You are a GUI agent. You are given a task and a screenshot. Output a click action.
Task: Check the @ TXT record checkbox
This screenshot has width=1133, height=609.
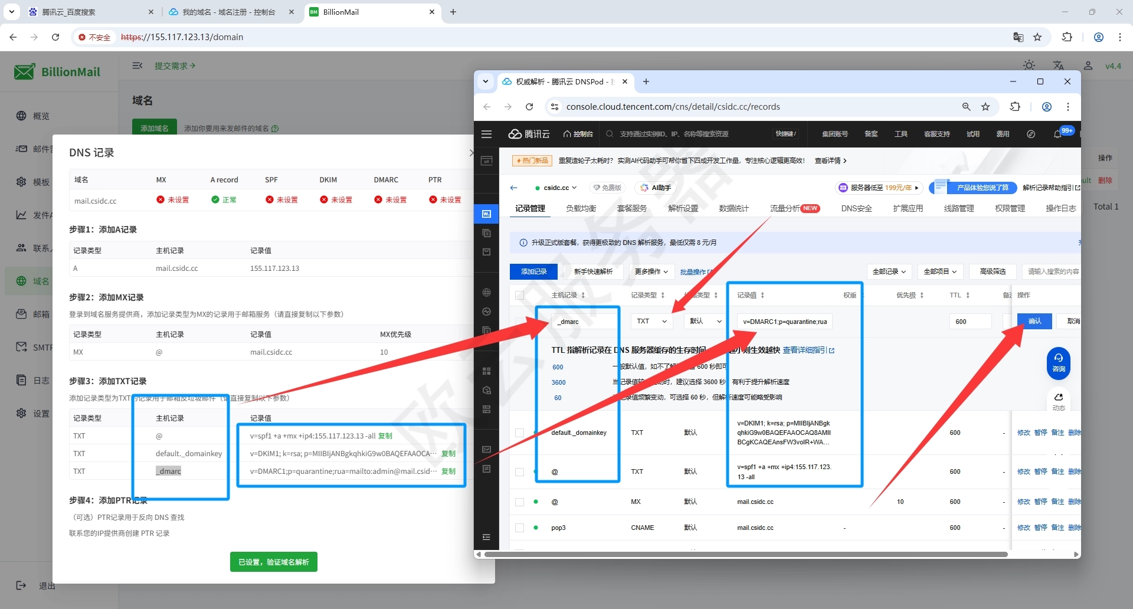[519, 472]
